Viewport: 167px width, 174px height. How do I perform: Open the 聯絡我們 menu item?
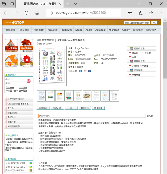tap(138, 30)
